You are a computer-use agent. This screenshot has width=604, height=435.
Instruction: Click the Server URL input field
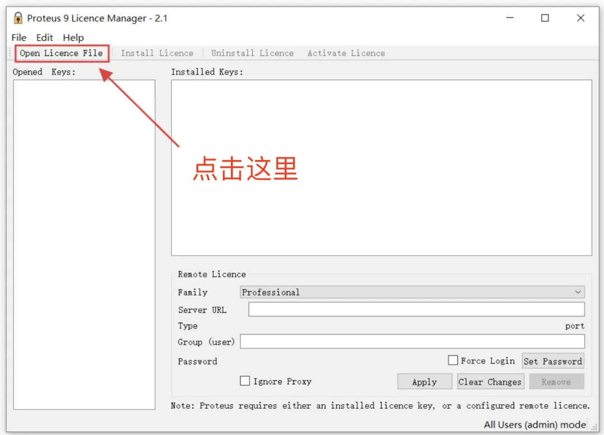point(417,309)
